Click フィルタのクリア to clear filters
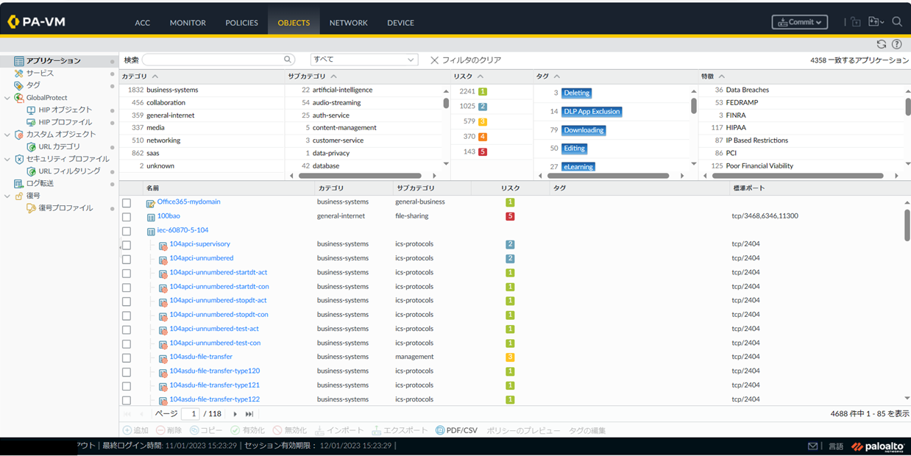 [x=466, y=60]
